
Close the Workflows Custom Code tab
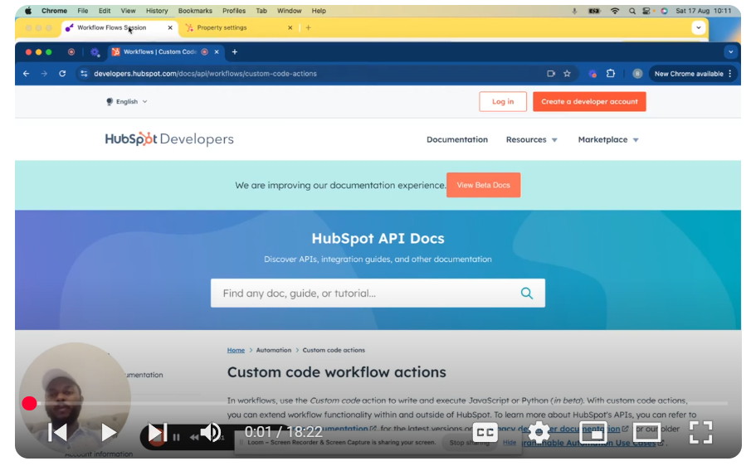pos(217,51)
